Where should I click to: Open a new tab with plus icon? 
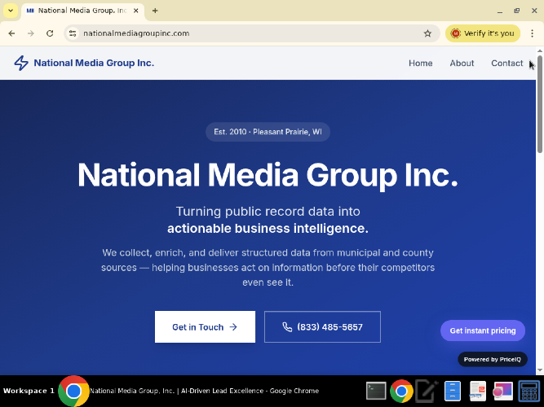(x=155, y=11)
